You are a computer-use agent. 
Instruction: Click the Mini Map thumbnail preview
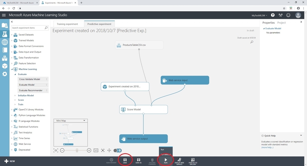point(71,134)
